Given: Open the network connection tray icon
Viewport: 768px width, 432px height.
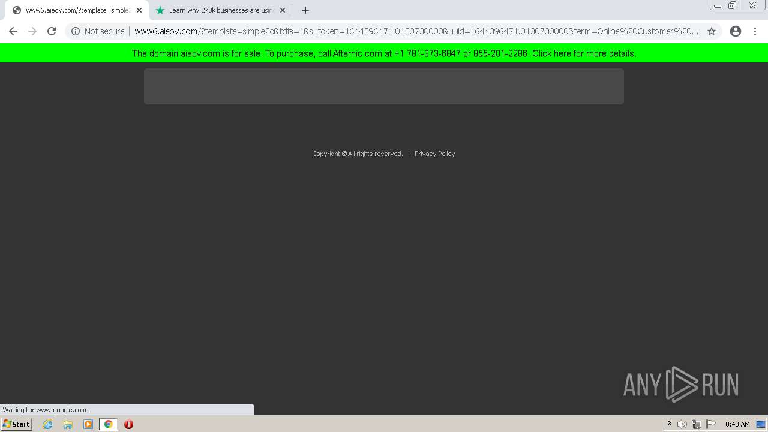Looking at the screenshot, I should click(697, 424).
